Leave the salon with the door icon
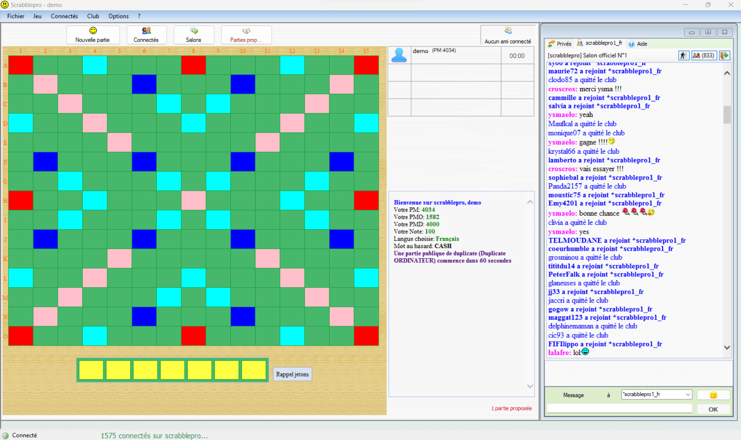The image size is (741, 440). pos(724,56)
